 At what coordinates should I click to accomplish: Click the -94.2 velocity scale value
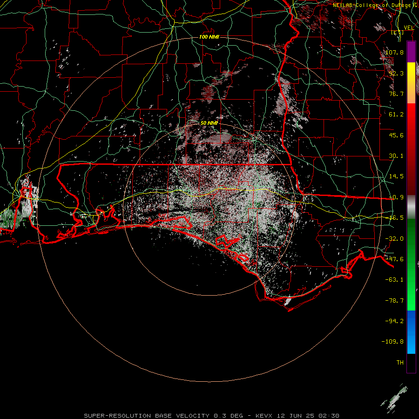tap(394, 321)
